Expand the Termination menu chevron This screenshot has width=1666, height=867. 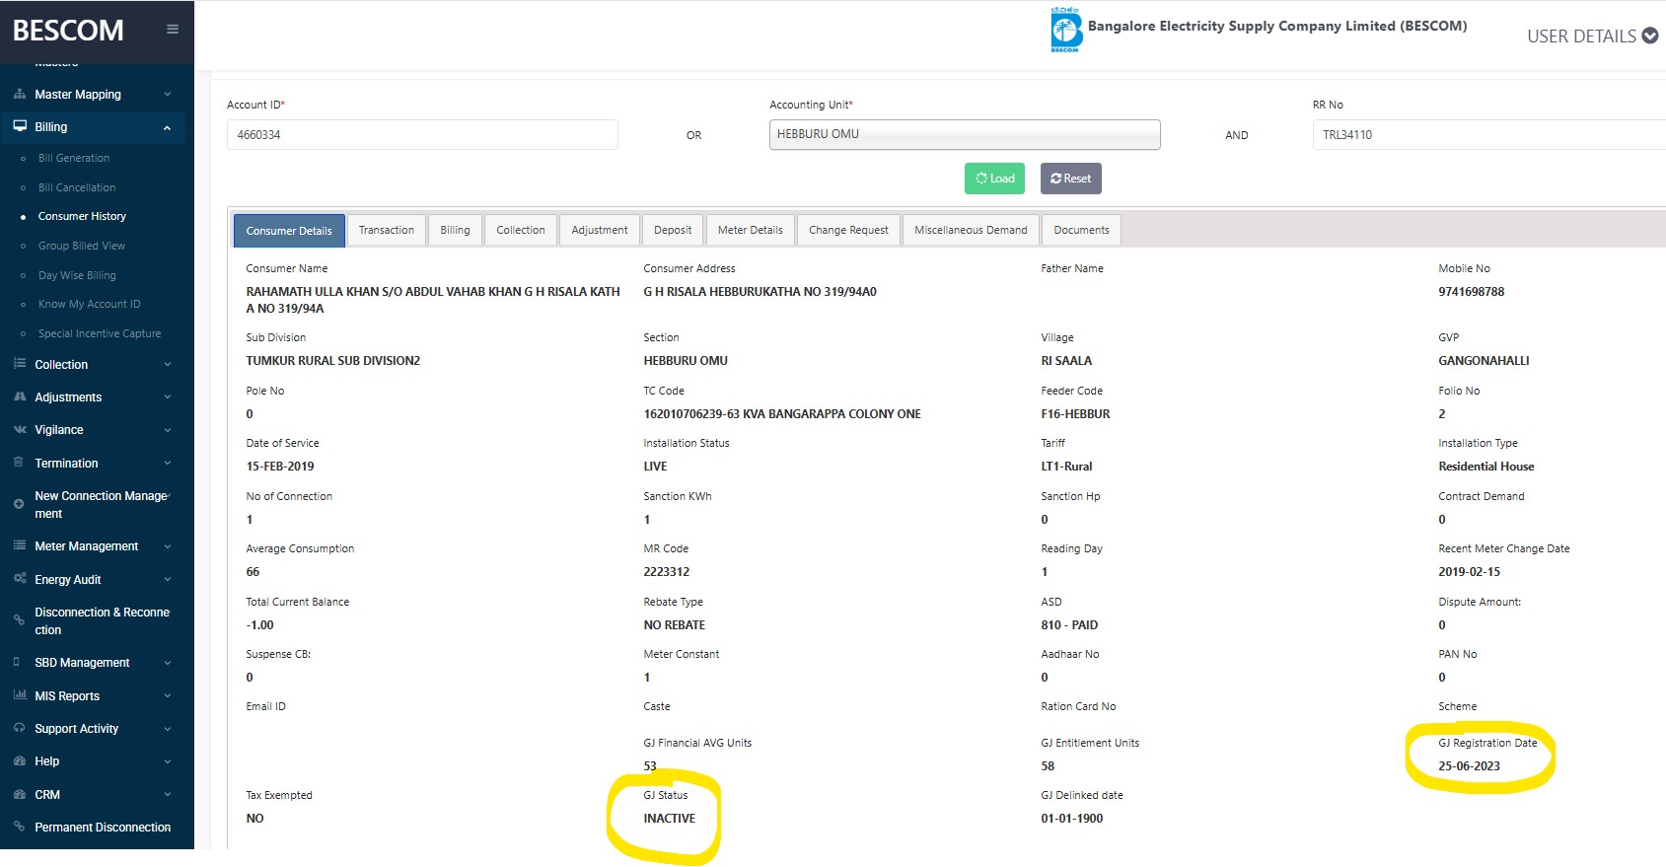point(167,464)
